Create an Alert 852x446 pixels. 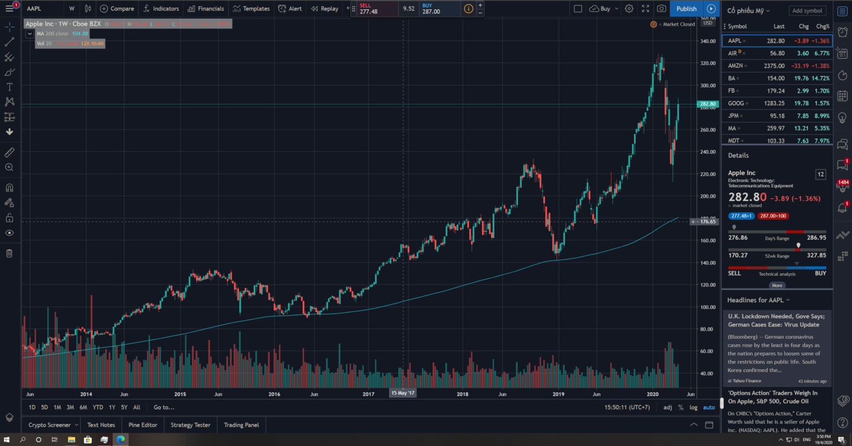[290, 9]
